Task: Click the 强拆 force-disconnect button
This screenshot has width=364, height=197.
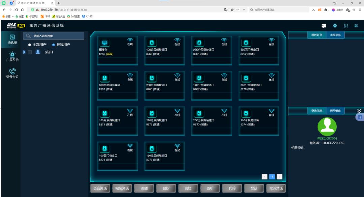Action: point(166,188)
